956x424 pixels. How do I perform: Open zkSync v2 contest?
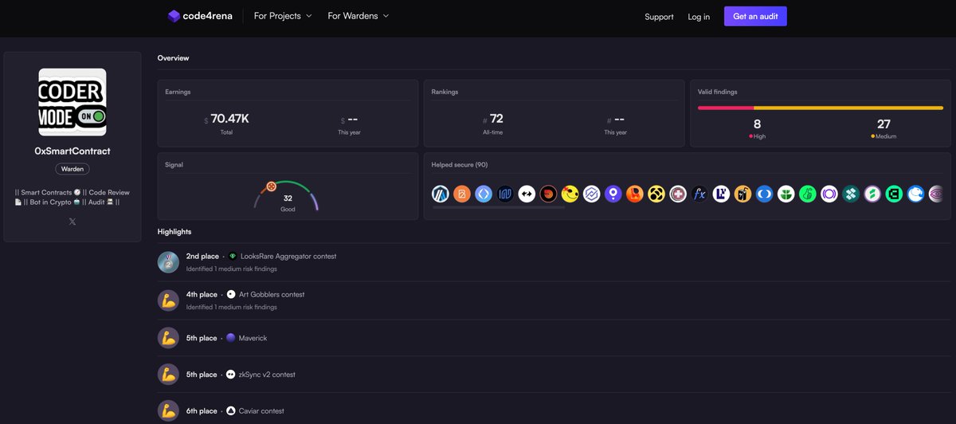pos(267,375)
